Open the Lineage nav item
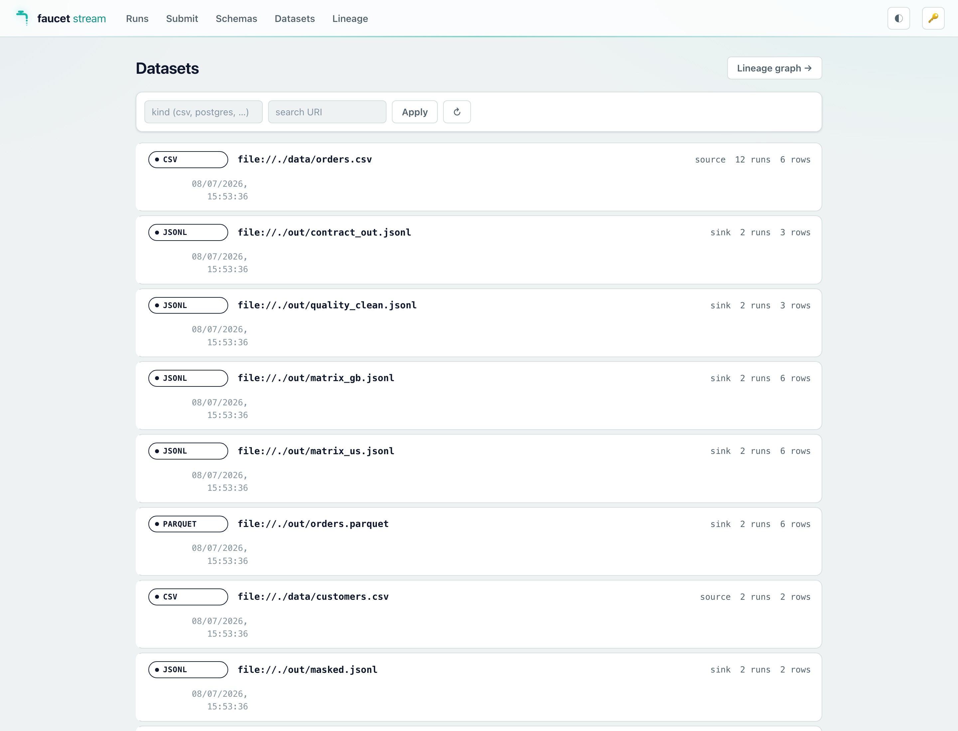958x731 pixels. 350,19
